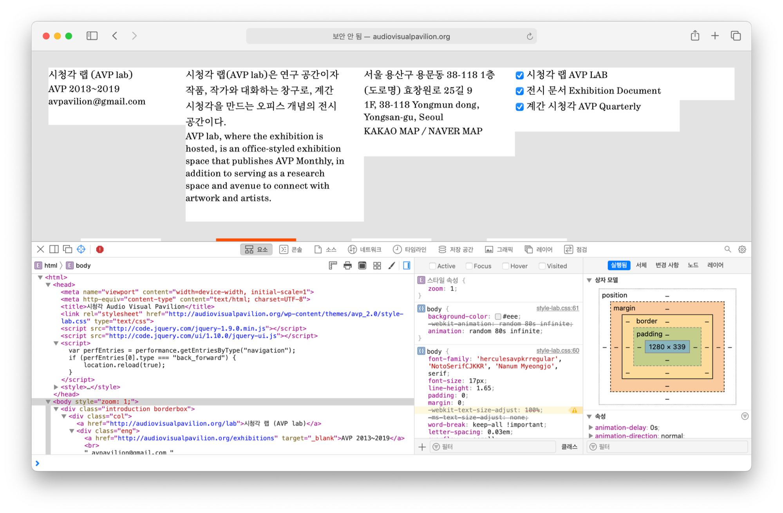Select the body breadcrumb item
783x513 pixels.
(79, 266)
